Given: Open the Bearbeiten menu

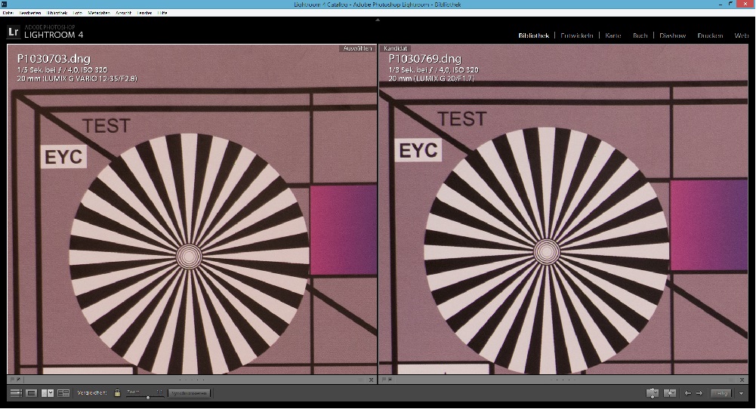Looking at the screenshot, I should 30,13.
